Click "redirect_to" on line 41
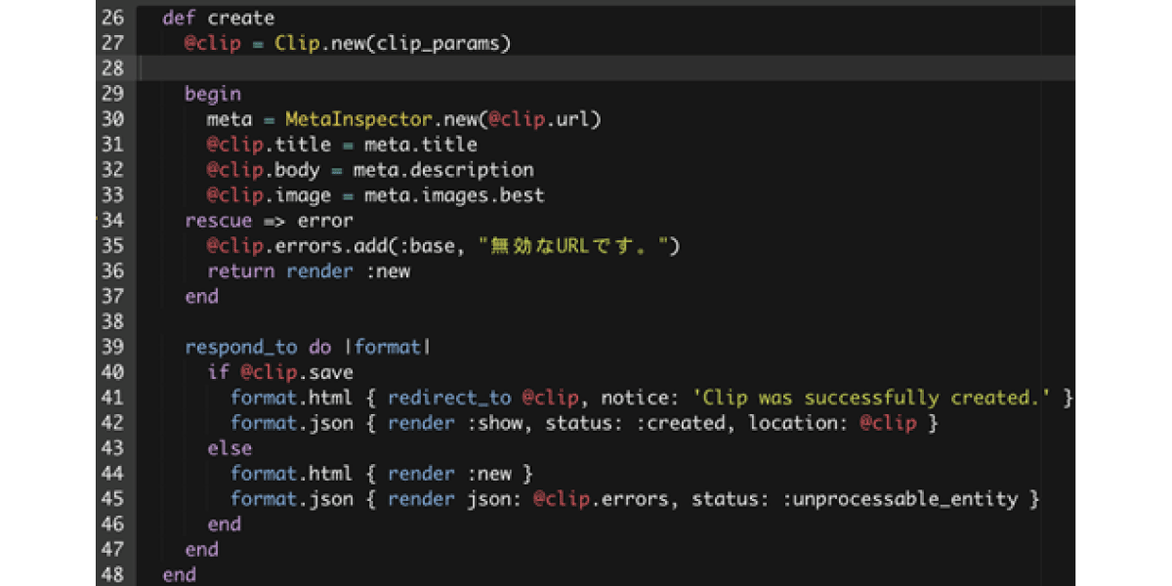 pos(449,398)
